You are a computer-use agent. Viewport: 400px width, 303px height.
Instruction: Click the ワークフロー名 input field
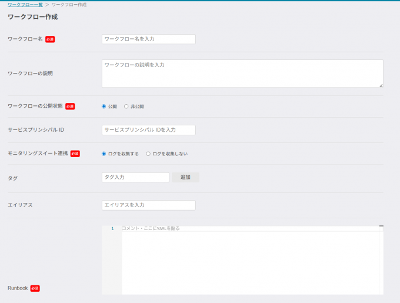[149, 39]
